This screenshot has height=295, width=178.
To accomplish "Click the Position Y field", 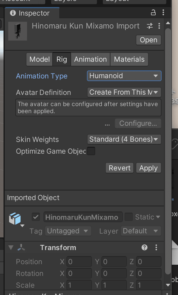I will coord(114,262).
